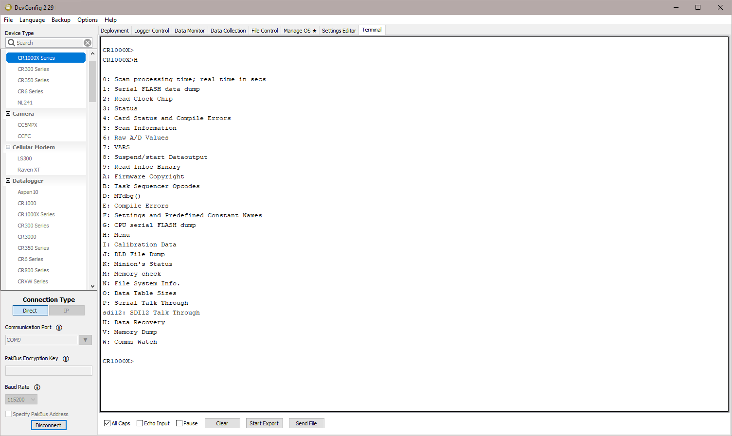Click the PakBus Encryption Key input field
732x436 pixels.
[49, 371]
